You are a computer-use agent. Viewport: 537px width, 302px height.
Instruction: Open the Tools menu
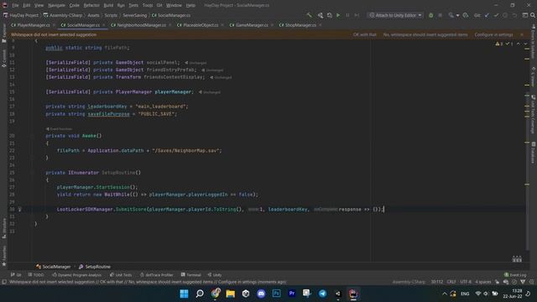pos(148,5)
